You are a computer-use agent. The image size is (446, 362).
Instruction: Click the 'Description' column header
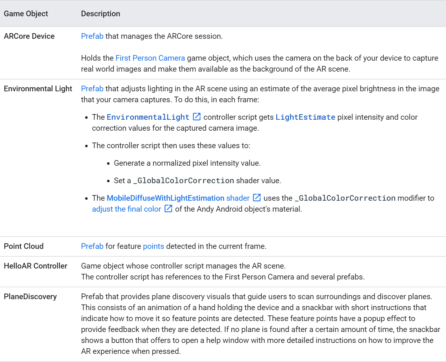[100, 14]
